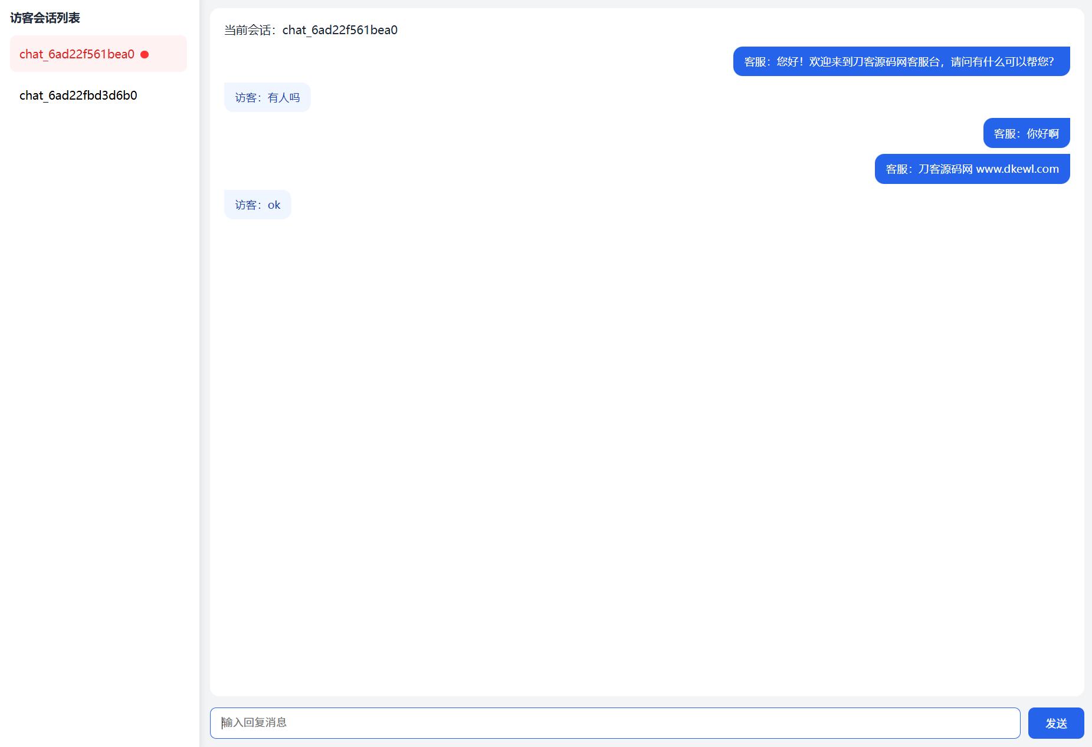This screenshot has height=747, width=1092.
Task: Click agent message 你好啊
Action: (x=1027, y=133)
